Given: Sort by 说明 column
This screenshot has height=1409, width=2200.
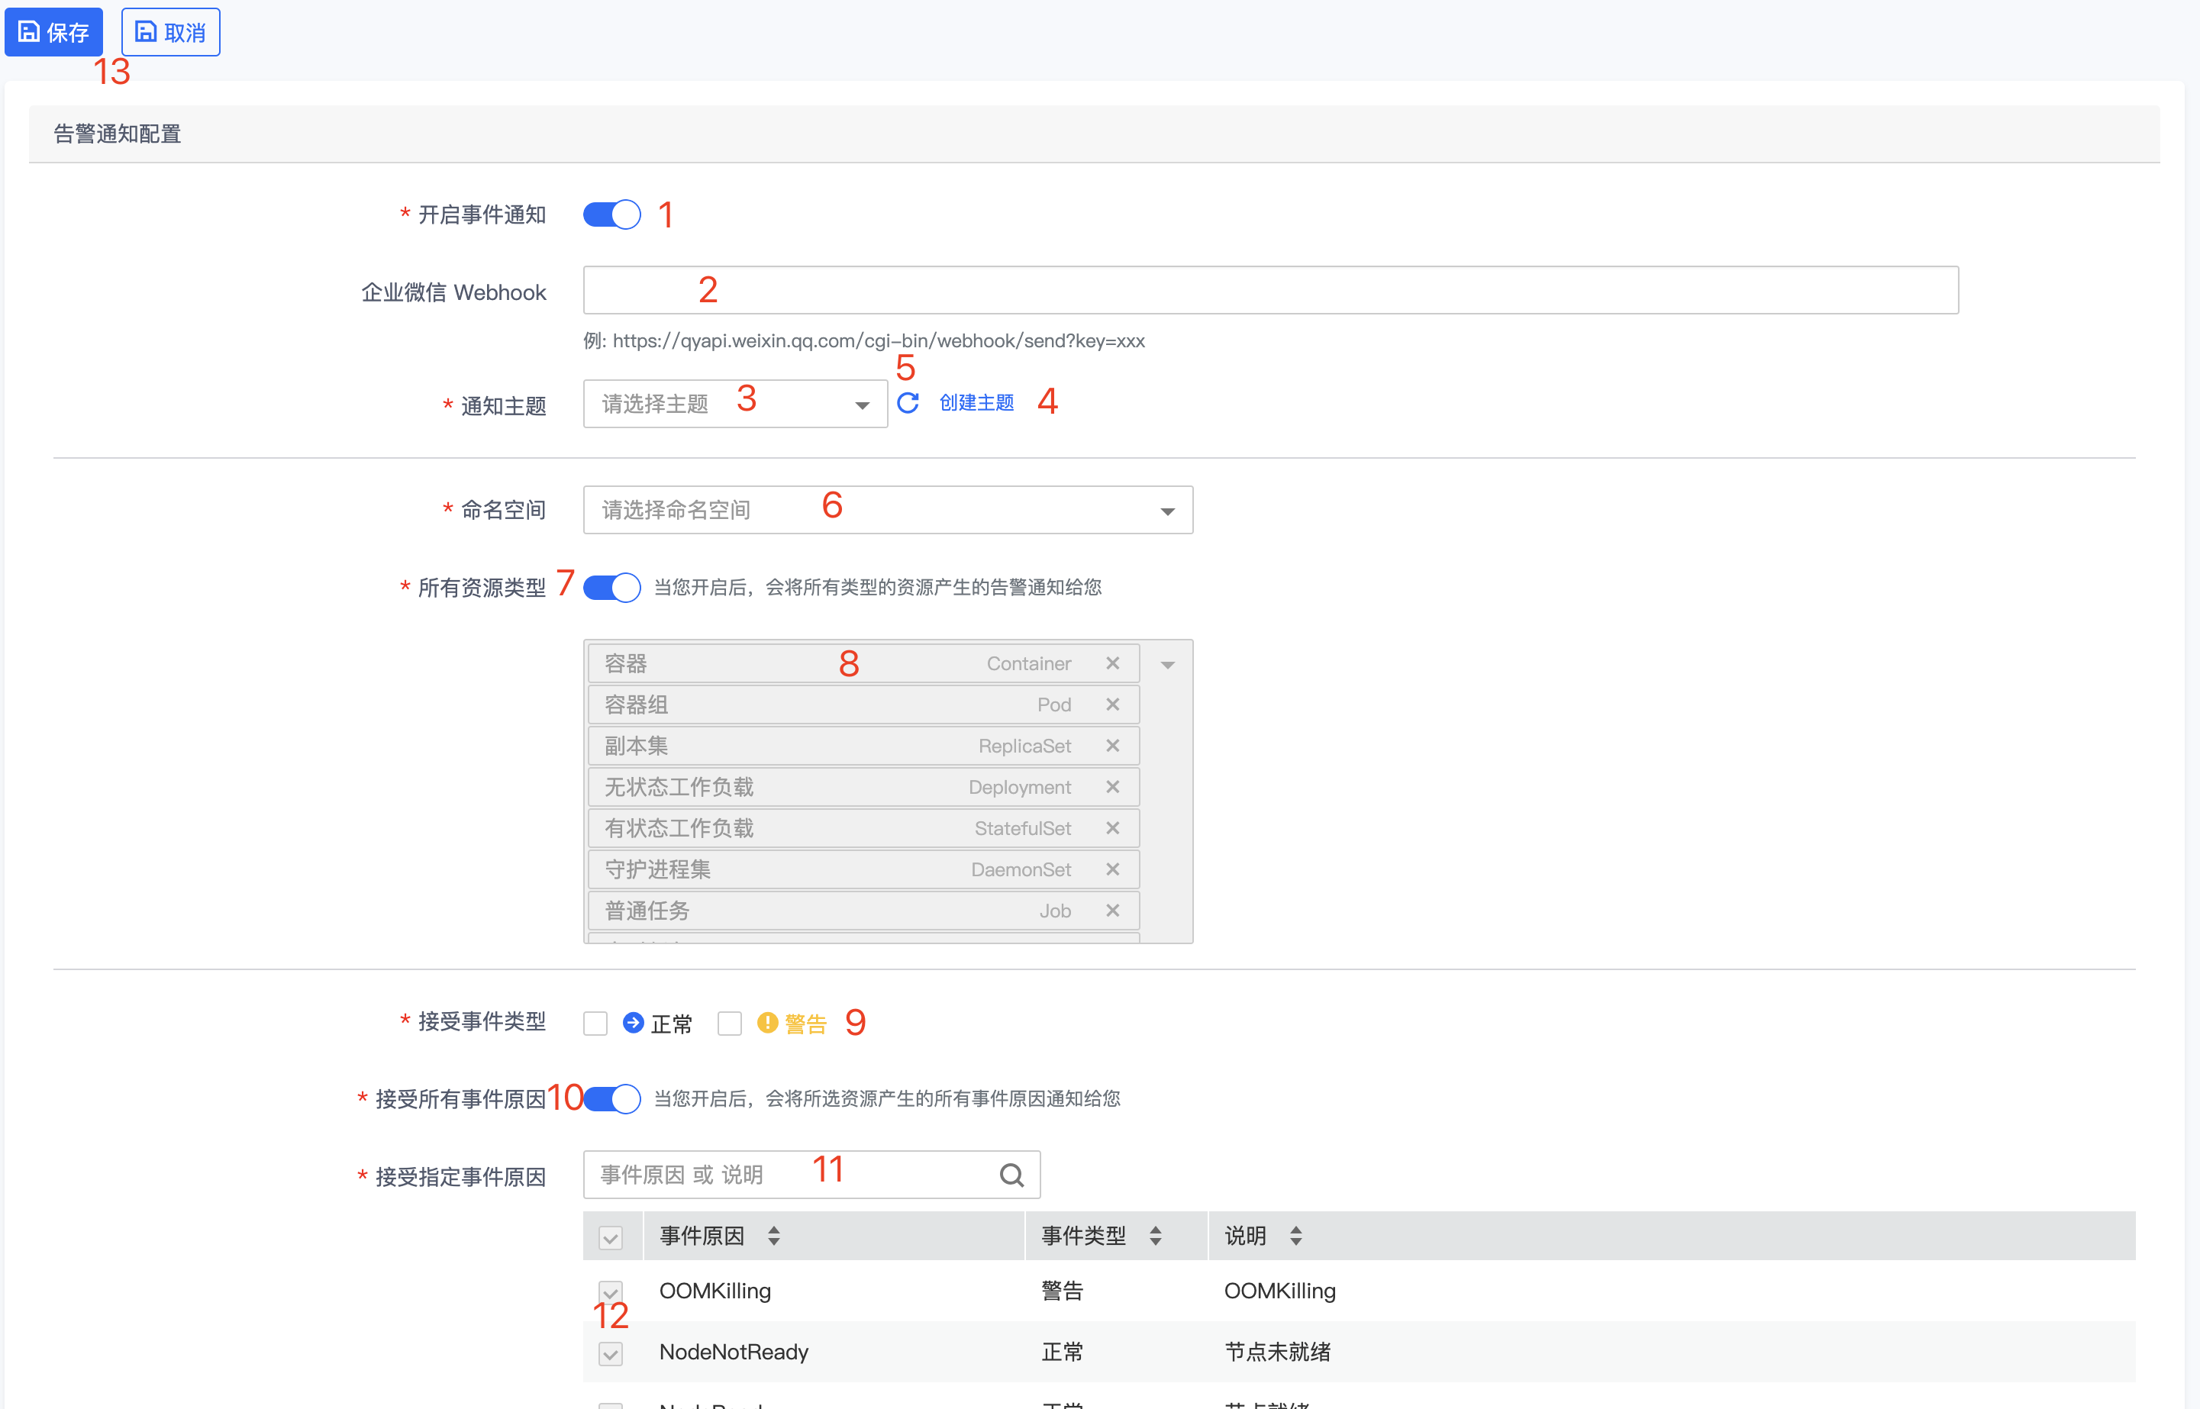Looking at the screenshot, I should [x=1295, y=1236].
